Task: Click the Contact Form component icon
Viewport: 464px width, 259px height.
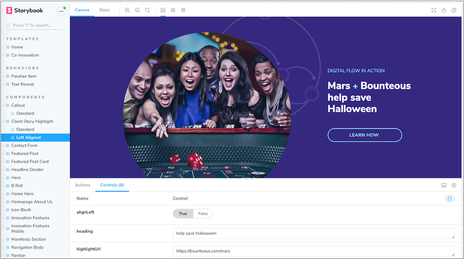Action: (x=8, y=146)
